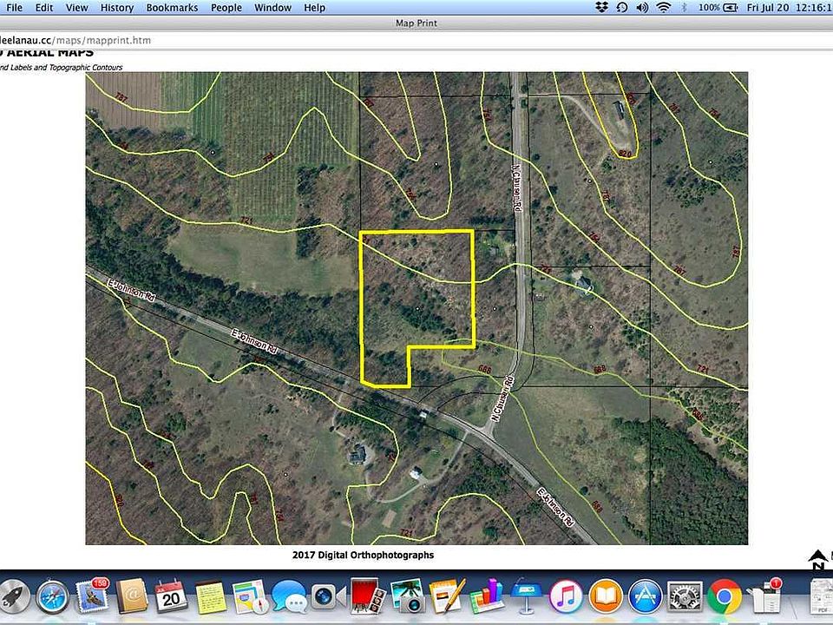Click the 100% battery indicator
The image size is (833, 625).
718,8
